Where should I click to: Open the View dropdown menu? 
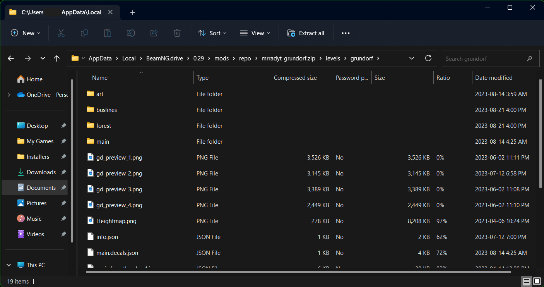(255, 33)
